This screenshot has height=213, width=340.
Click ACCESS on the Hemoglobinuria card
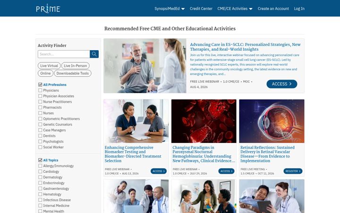[226, 171]
